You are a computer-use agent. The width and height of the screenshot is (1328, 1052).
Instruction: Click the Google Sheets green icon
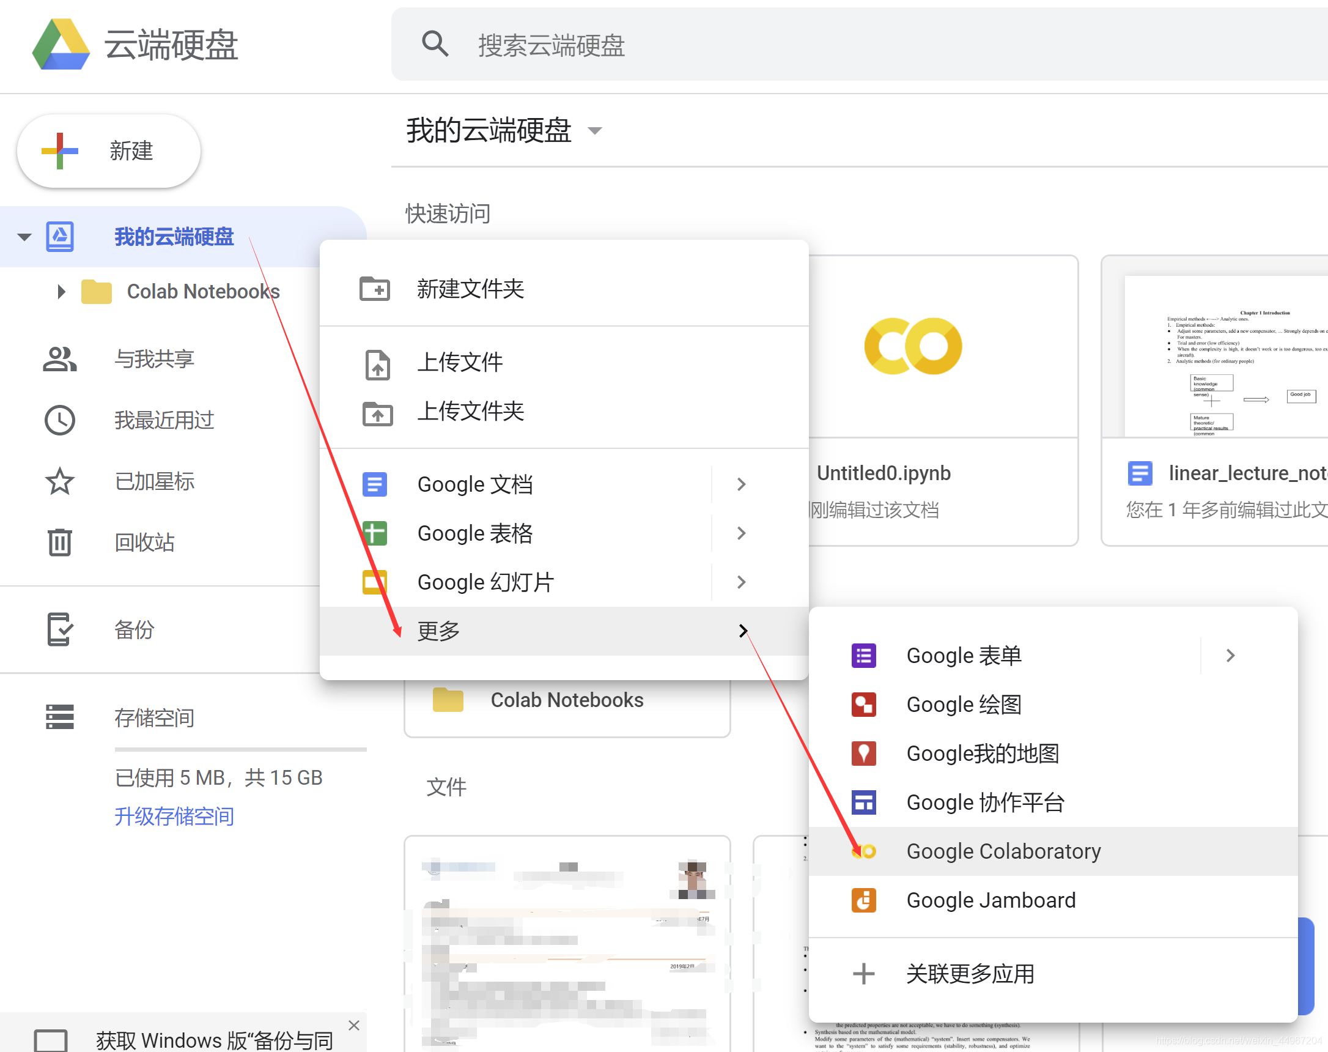375,533
